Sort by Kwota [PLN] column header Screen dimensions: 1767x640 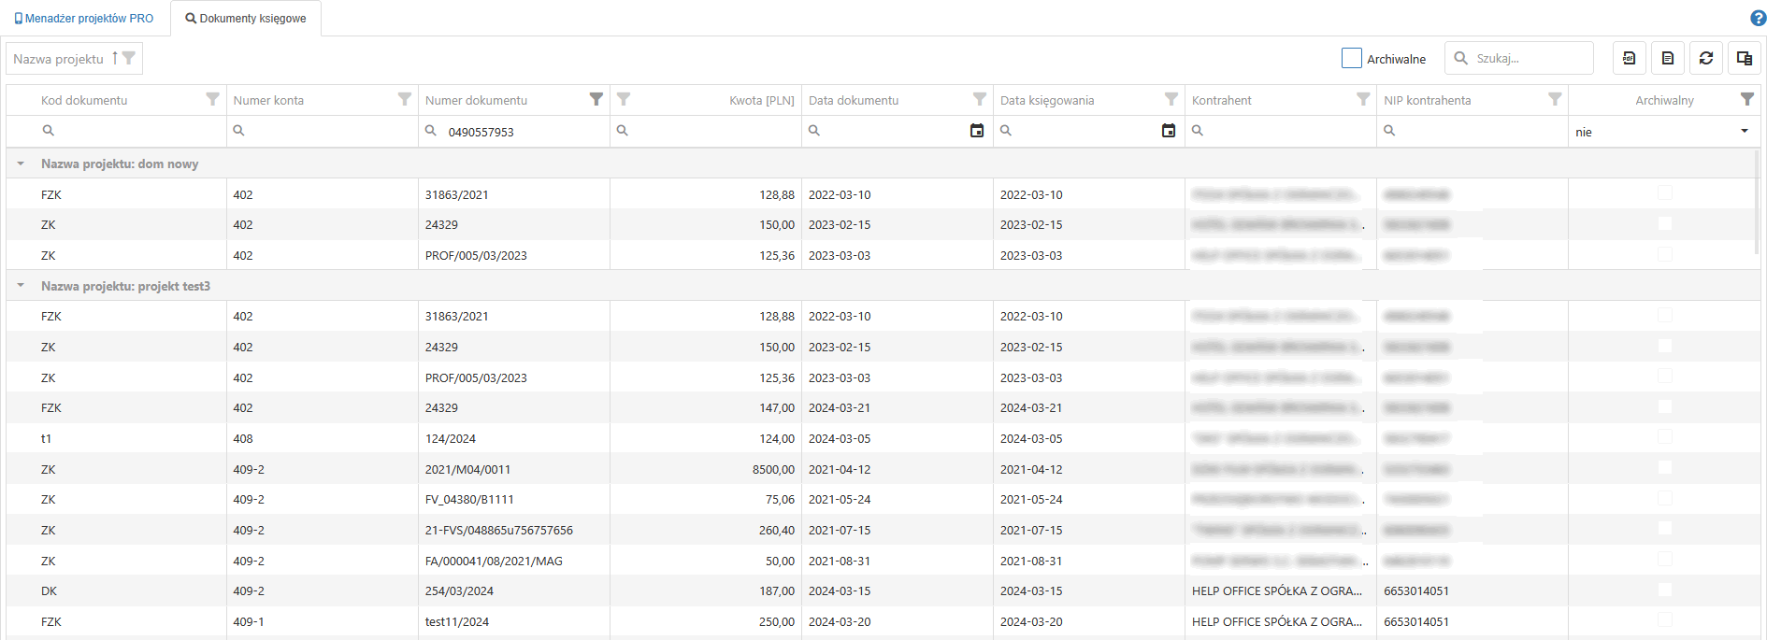(761, 100)
